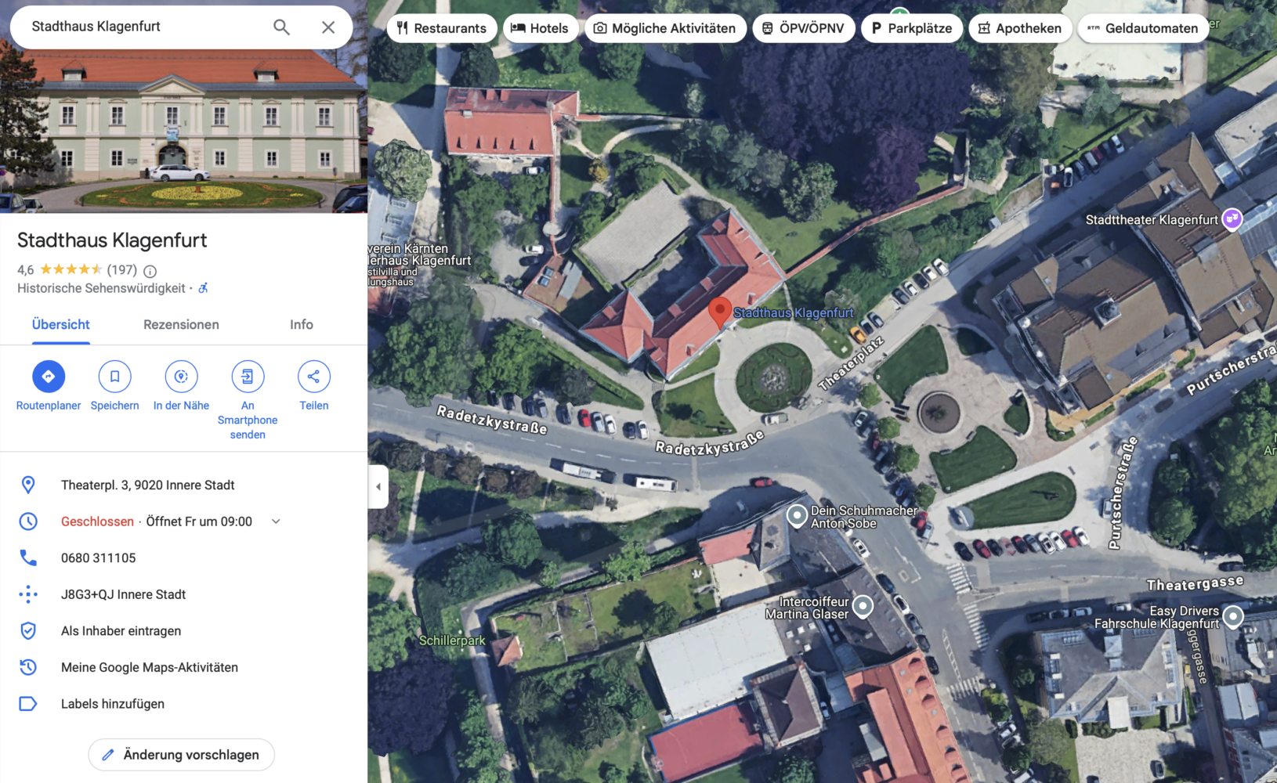The width and height of the screenshot is (1277, 783).
Task: Open the rating info circle icon
Action: (150, 271)
